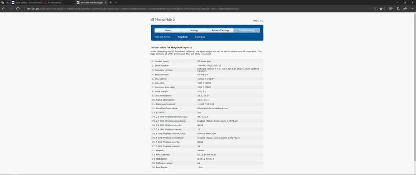Click the browser forward arrow

pyautogui.click(x=10, y=9)
